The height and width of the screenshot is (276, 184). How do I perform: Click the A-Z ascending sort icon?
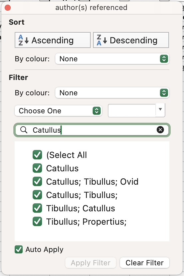pos(23,40)
